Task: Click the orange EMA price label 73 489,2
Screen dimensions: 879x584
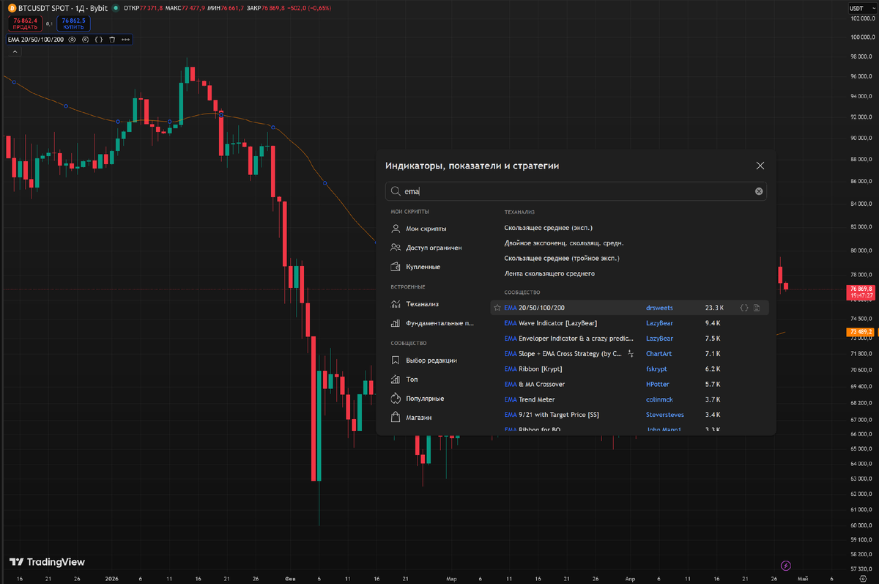Action: [861, 332]
